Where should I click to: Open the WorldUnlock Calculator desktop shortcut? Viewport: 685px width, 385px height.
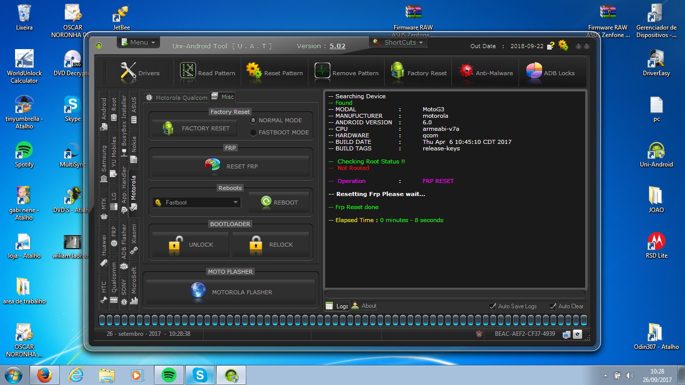pyautogui.click(x=24, y=67)
